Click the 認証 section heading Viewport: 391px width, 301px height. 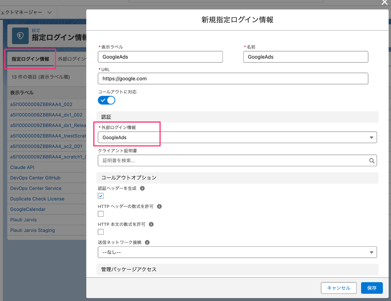coord(106,117)
